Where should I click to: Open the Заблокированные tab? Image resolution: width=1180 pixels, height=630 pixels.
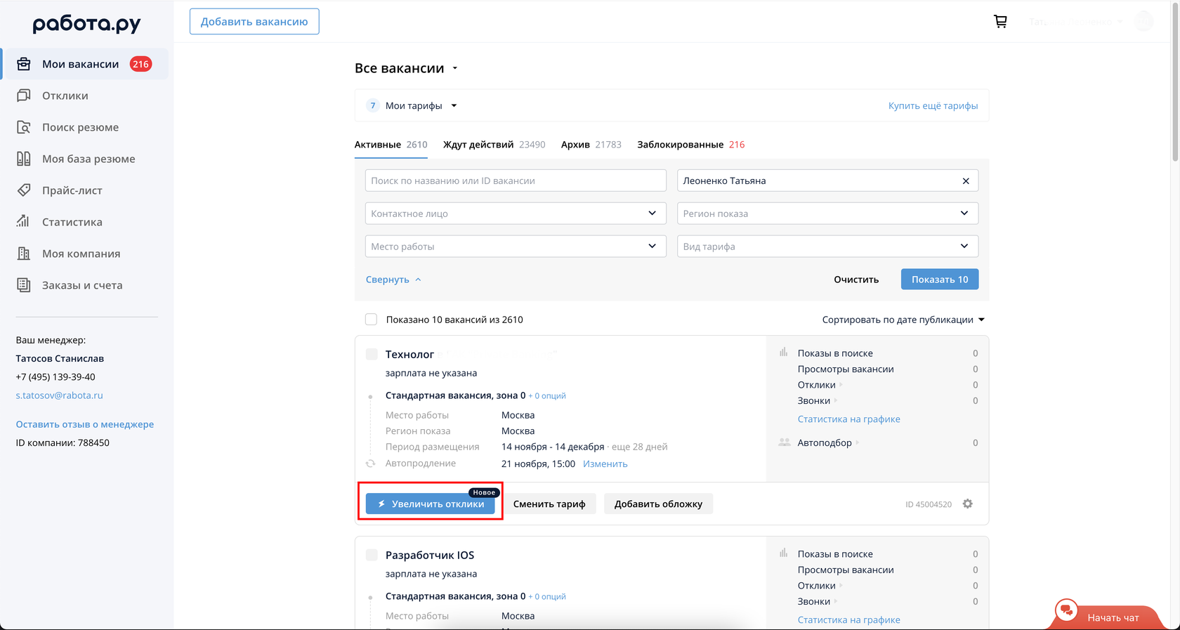(690, 145)
